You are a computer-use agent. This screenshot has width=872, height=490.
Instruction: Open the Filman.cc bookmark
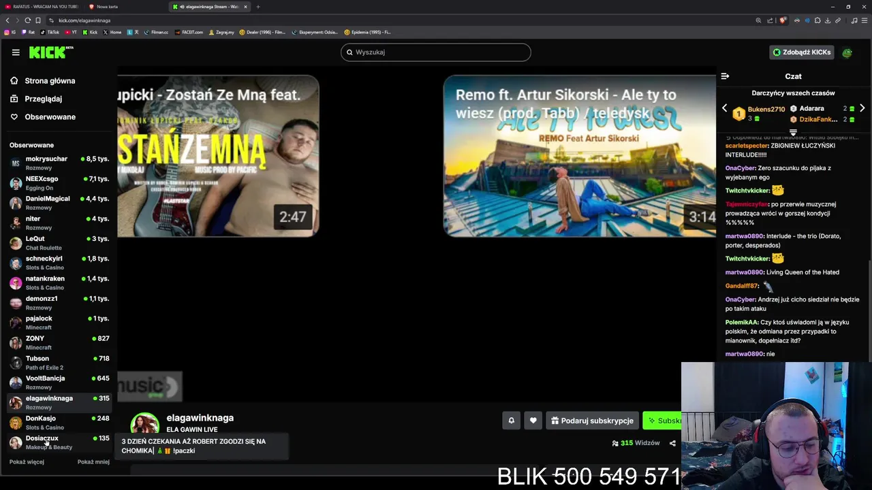click(156, 32)
